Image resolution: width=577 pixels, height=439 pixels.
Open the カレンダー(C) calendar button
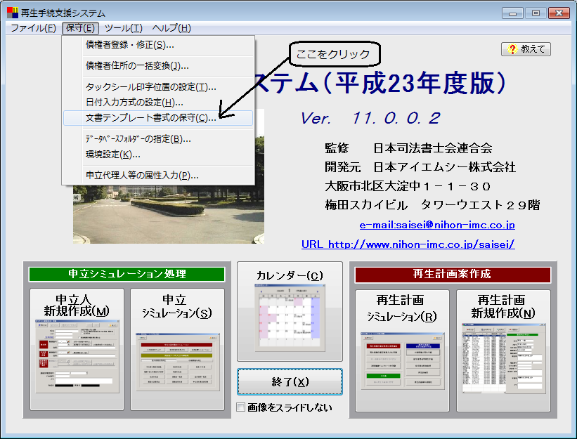tap(290, 310)
